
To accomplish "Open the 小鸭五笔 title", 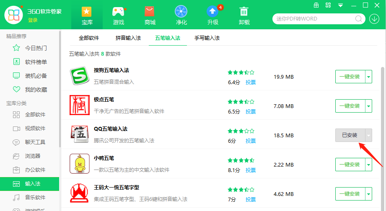I will point(104,158).
